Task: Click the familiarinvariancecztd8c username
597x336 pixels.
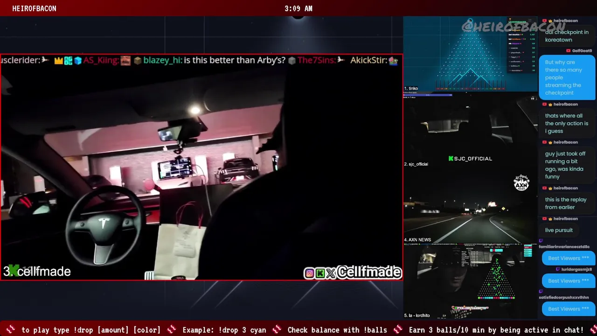Action: click(x=563, y=246)
